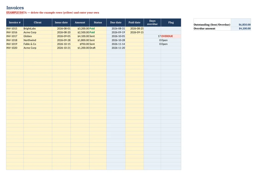Click issue date 2026-09-28

[61, 40]
